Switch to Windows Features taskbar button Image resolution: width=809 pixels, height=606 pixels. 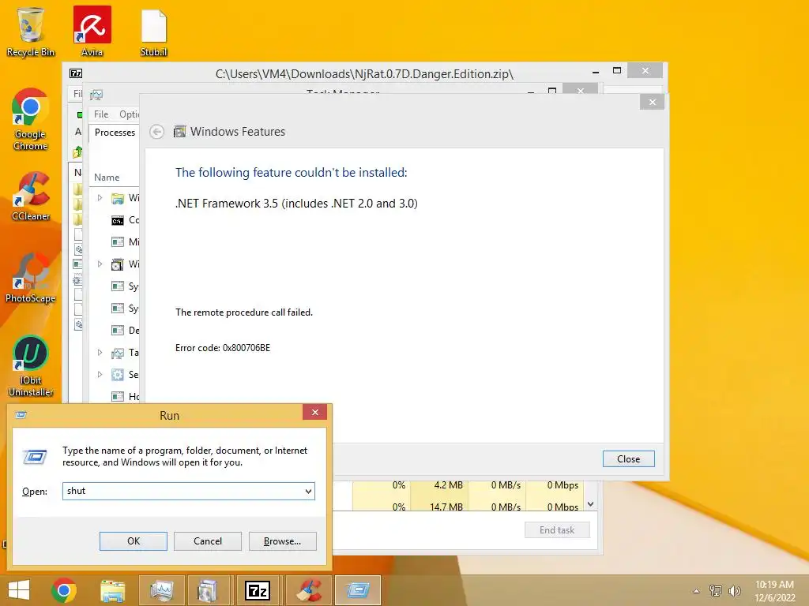point(208,590)
